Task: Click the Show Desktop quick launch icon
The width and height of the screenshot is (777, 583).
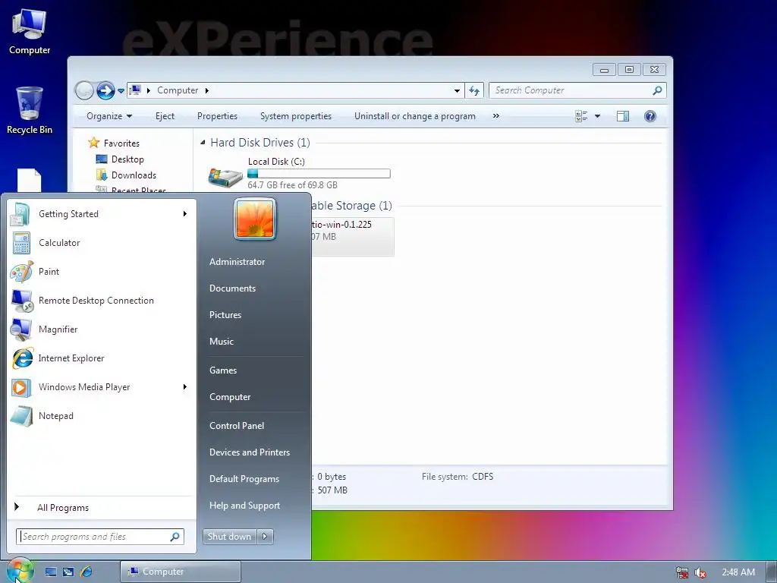Action: pos(51,572)
